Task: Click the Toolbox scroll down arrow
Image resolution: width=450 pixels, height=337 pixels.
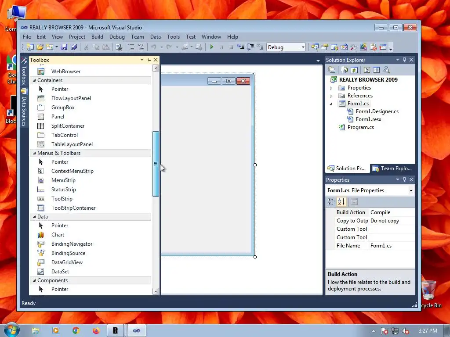Action: 156,291
